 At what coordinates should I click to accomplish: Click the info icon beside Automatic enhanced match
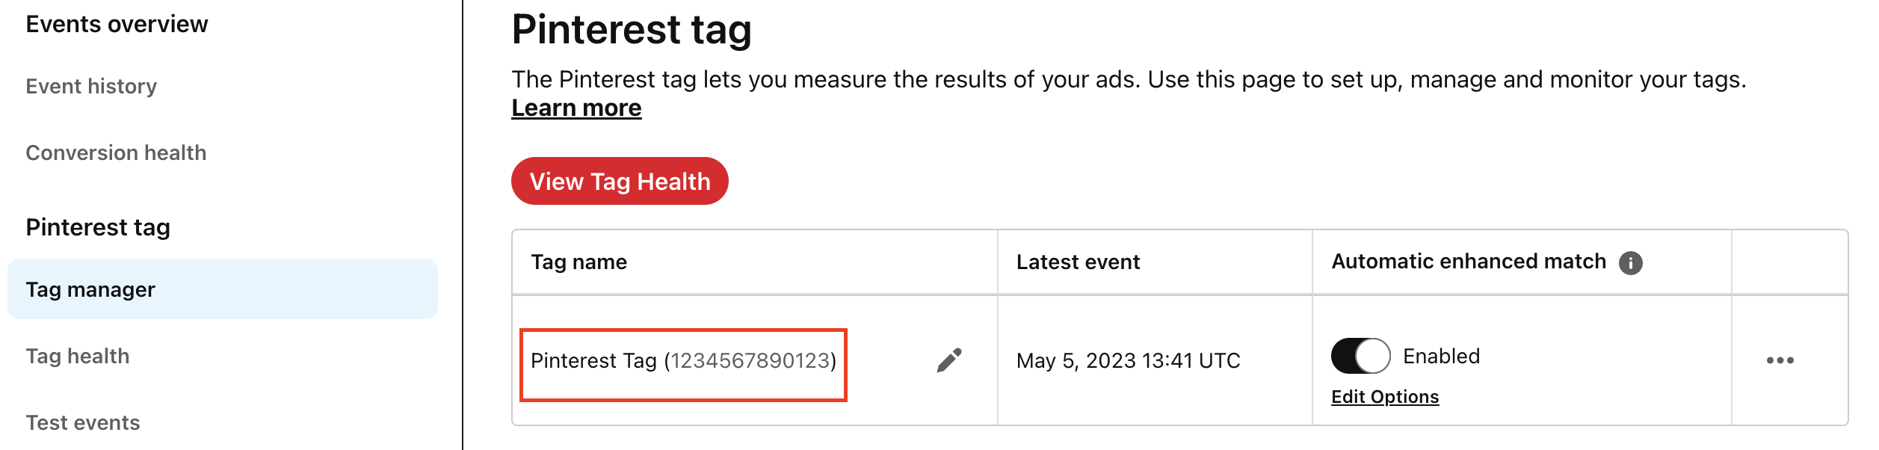coord(1631,263)
